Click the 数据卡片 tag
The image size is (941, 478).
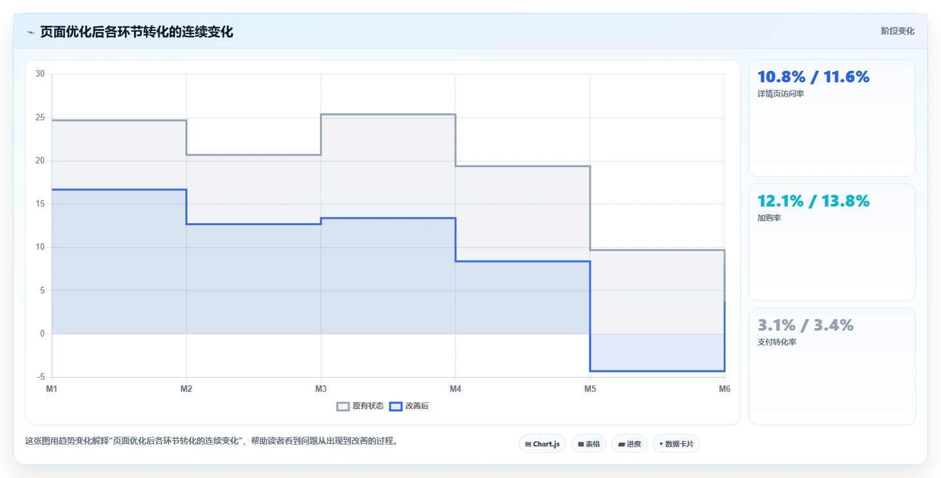(x=676, y=444)
